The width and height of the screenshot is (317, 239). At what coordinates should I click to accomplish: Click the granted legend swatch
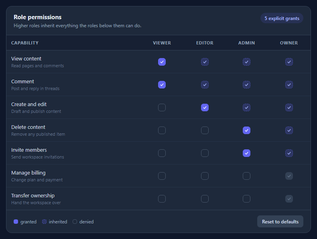[x=16, y=222]
